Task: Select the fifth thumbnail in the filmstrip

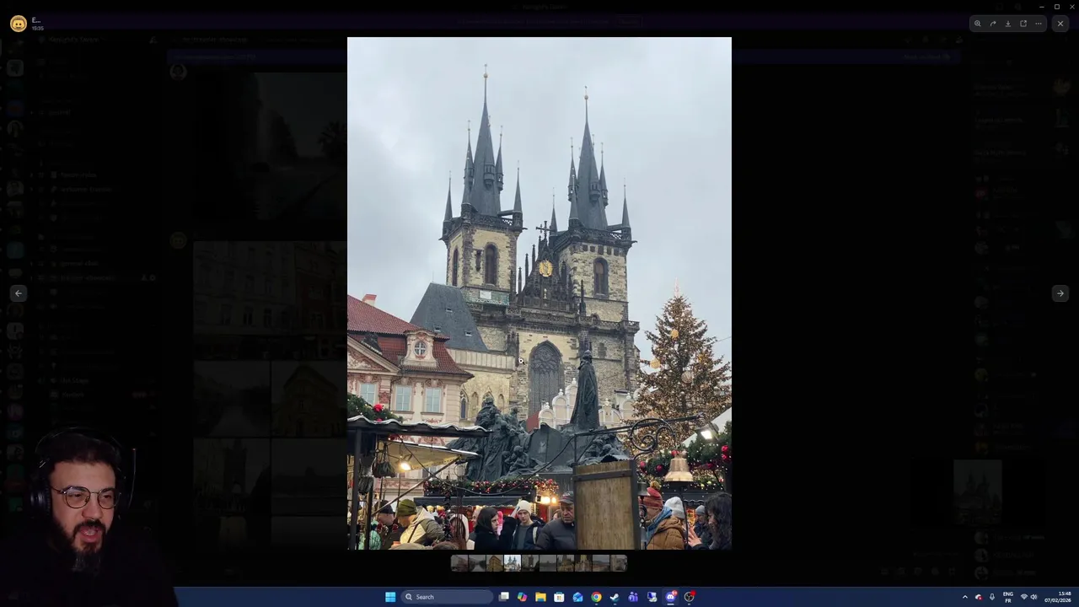Action: (x=530, y=563)
